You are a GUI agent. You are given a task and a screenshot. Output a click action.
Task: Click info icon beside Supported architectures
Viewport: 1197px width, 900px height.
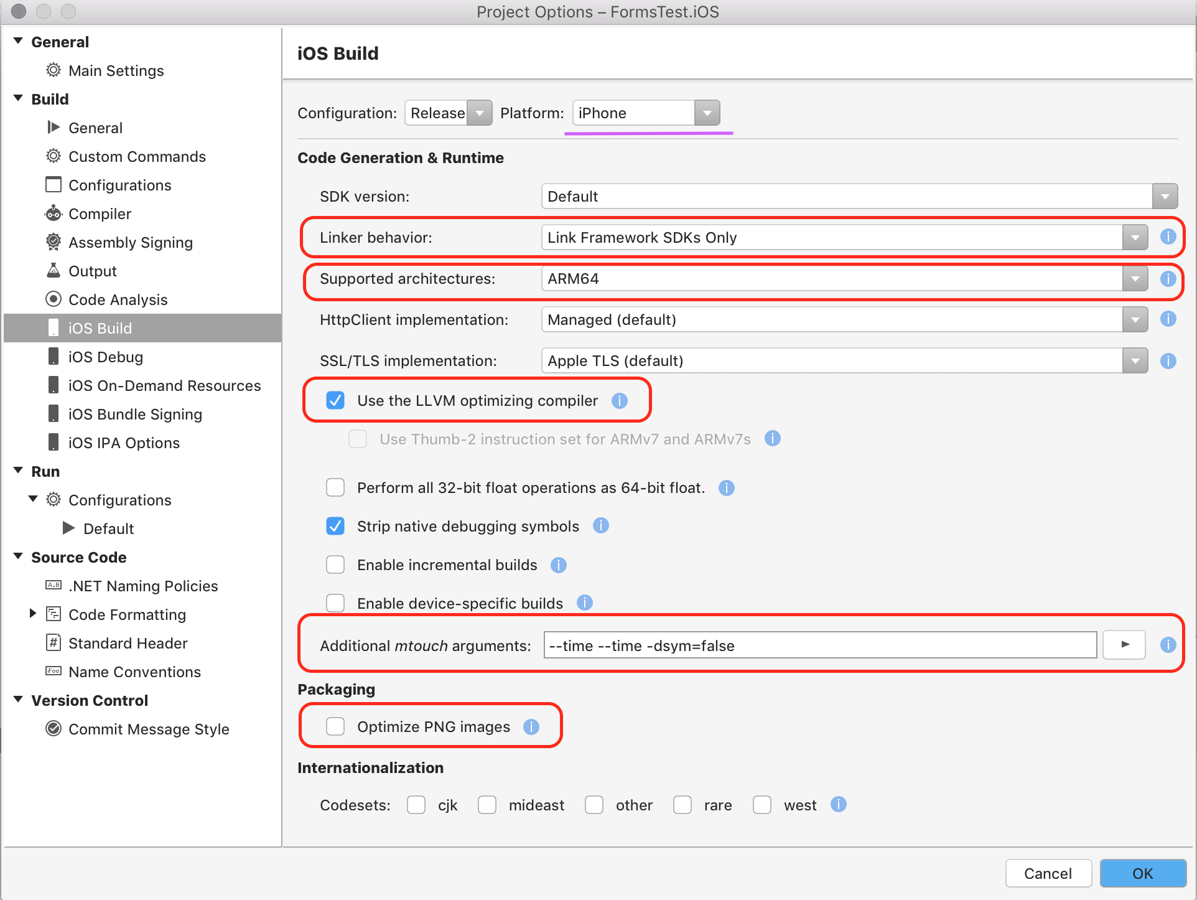pos(1168,278)
